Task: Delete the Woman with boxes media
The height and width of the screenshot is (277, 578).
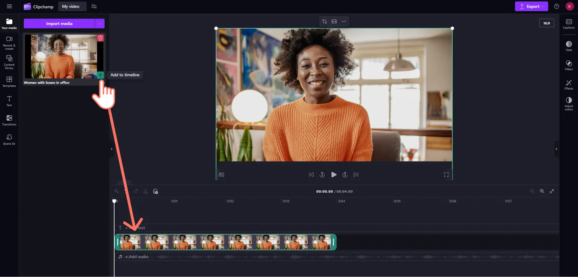Action: pyautogui.click(x=100, y=38)
